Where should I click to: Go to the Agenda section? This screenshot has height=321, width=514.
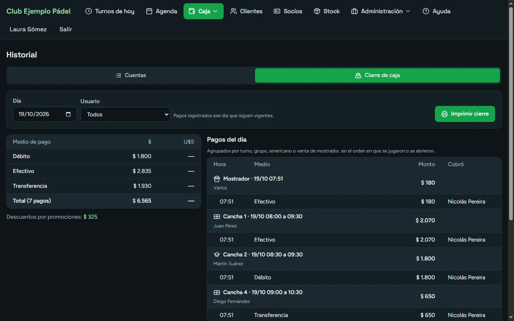[x=161, y=11]
